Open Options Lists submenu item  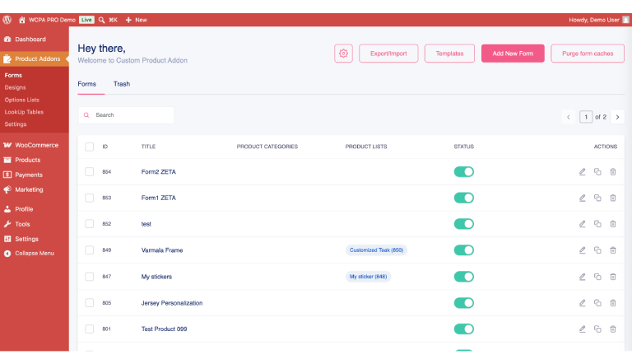tap(22, 100)
